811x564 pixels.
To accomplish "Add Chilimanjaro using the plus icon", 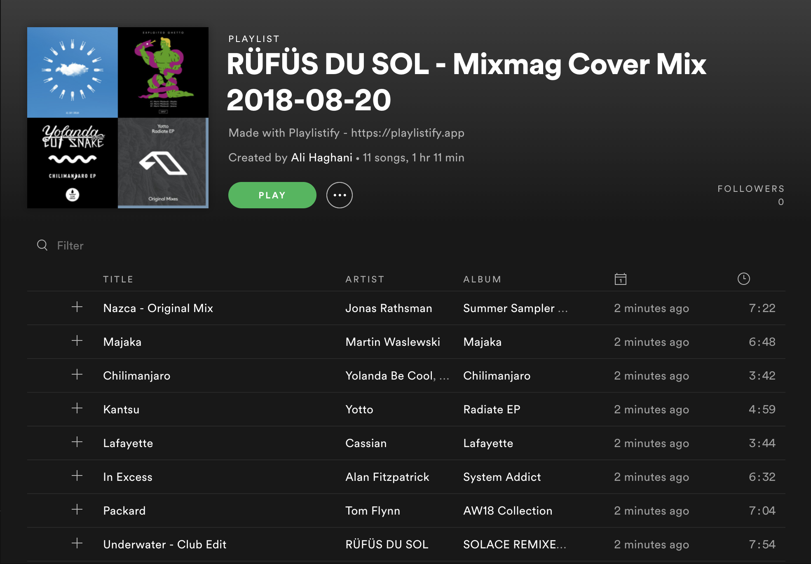I will pyautogui.click(x=77, y=375).
